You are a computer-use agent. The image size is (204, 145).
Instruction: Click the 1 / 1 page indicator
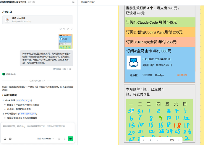(x=150, y=140)
